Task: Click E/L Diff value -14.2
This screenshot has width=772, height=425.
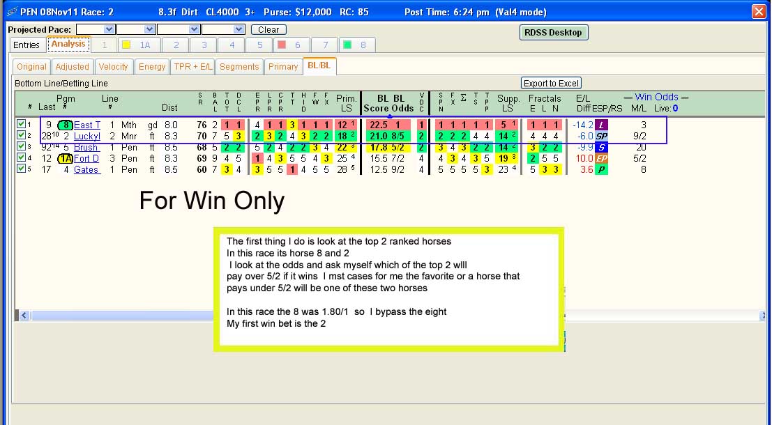Action: pyautogui.click(x=582, y=125)
